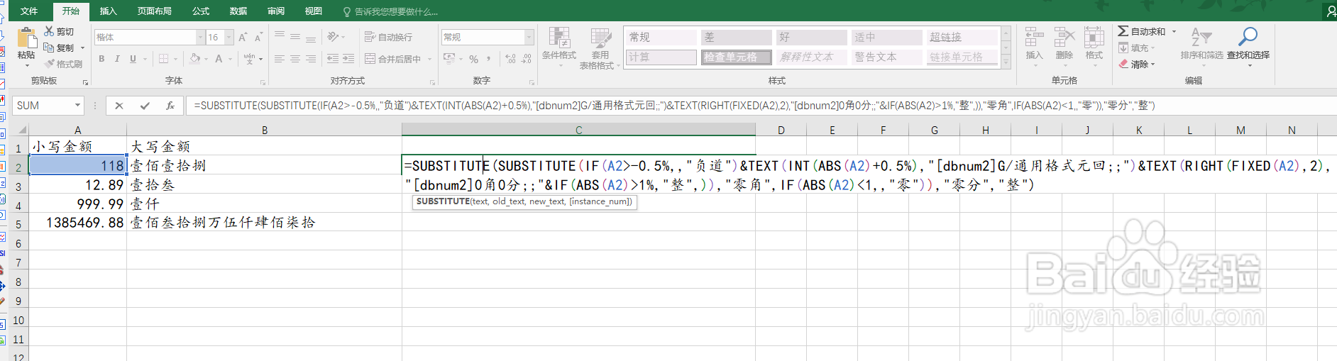This screenshot has height=361, width=1337.
Task: Click the Merge and Center (合并后居中) button
Action: point(393,59)
